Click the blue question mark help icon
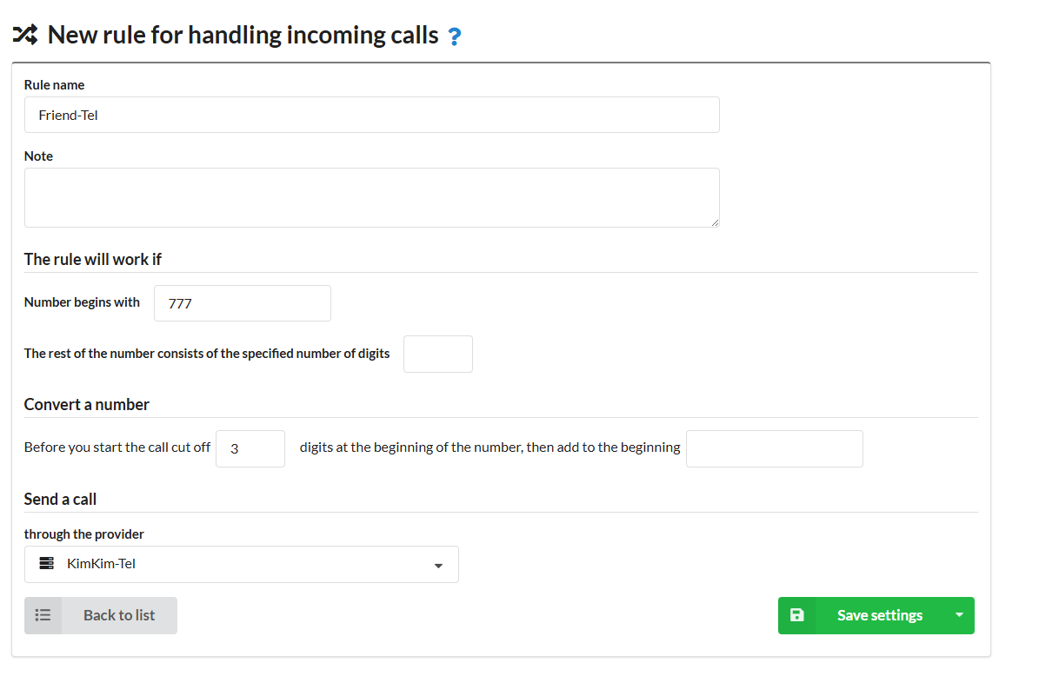The image size is (1039, 696). coord(454,36)
